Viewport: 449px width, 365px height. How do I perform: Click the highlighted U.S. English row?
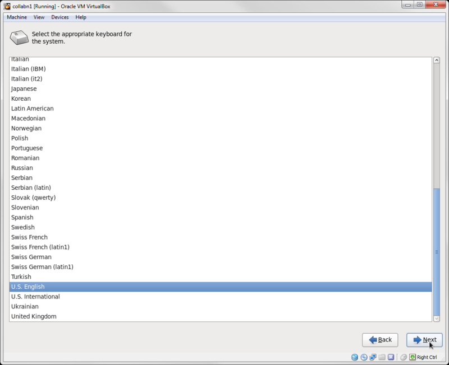(x=221, y=287)
